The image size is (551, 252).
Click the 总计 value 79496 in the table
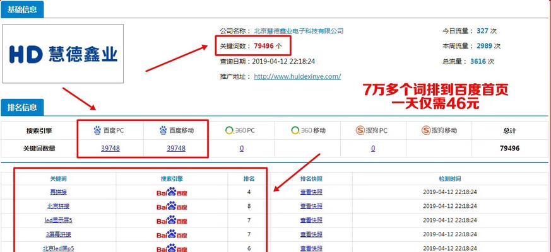tap(509, 149)
